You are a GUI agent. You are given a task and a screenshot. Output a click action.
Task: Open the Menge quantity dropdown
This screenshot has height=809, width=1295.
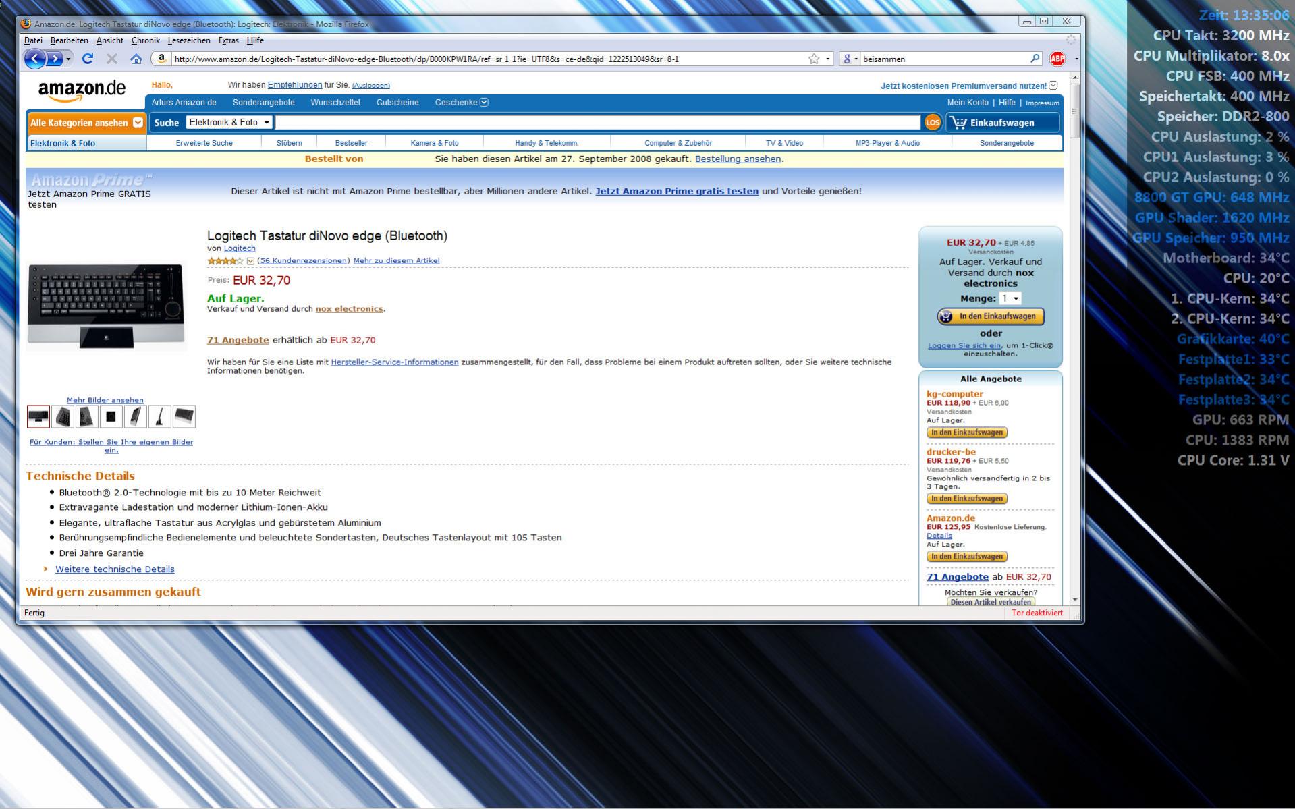[x=1010, y=298]
